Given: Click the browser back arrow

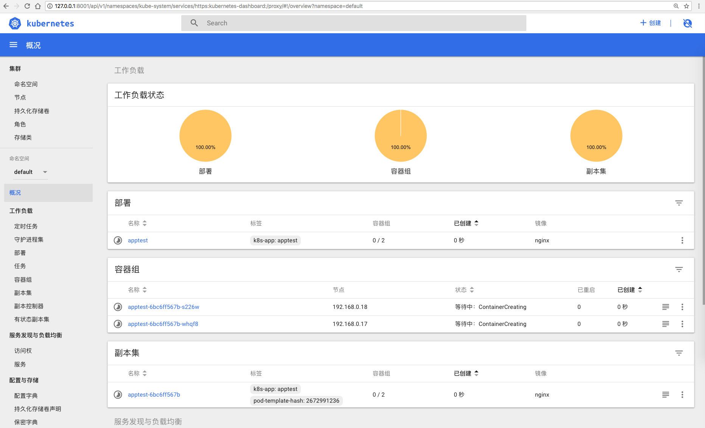Looking at the screenshot, I should pos(6,6).
